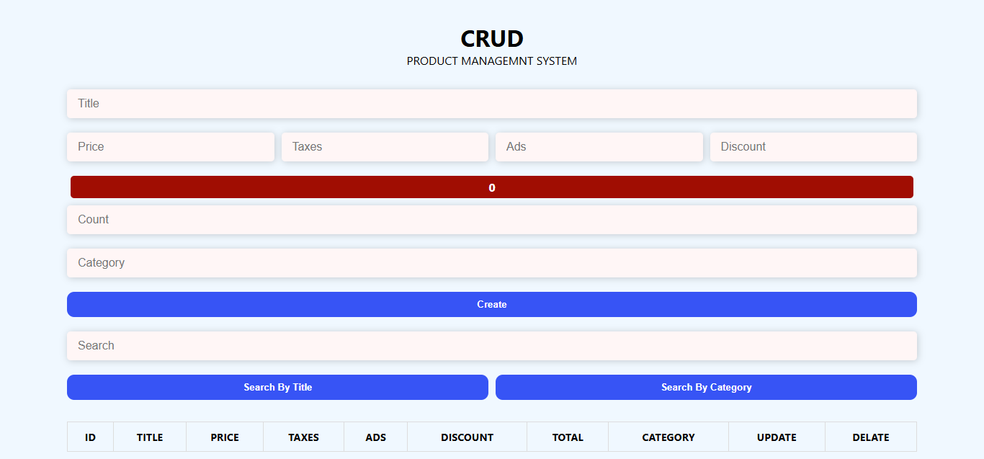Select the TITLE column header
Viewport: 984px width, 459px height.
(x=149, y=437)
